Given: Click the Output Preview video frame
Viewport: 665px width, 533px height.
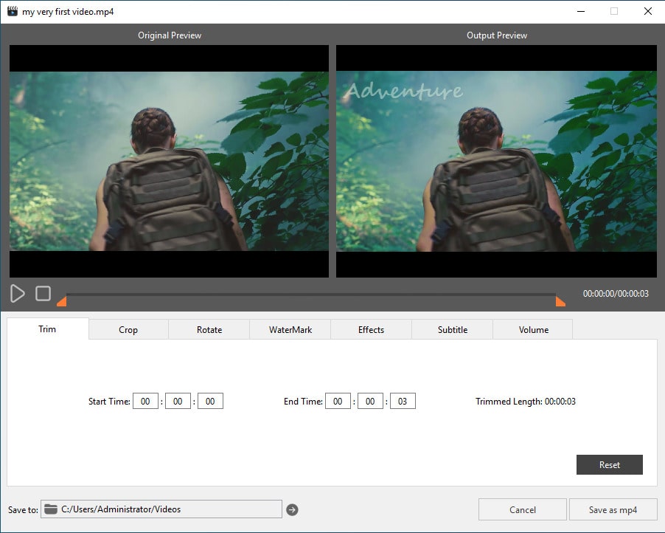Looking at the screenshot, I should tap(496, 161).
